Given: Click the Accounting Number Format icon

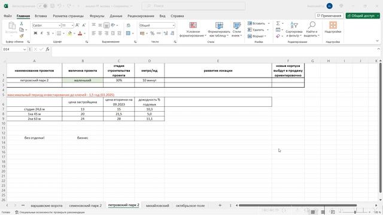Looking at the screenshot, I should 142,33.
